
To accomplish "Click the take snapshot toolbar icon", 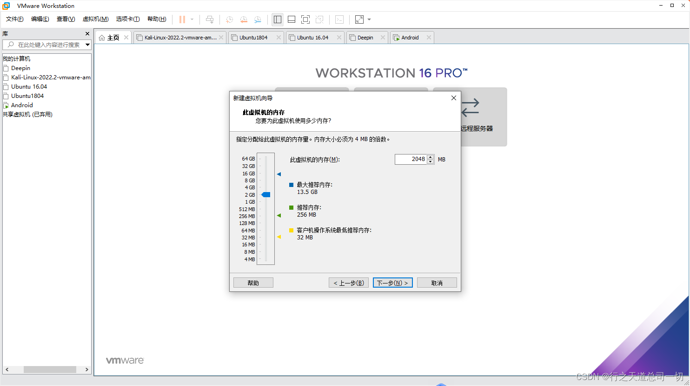I will (x=229, y=19).
